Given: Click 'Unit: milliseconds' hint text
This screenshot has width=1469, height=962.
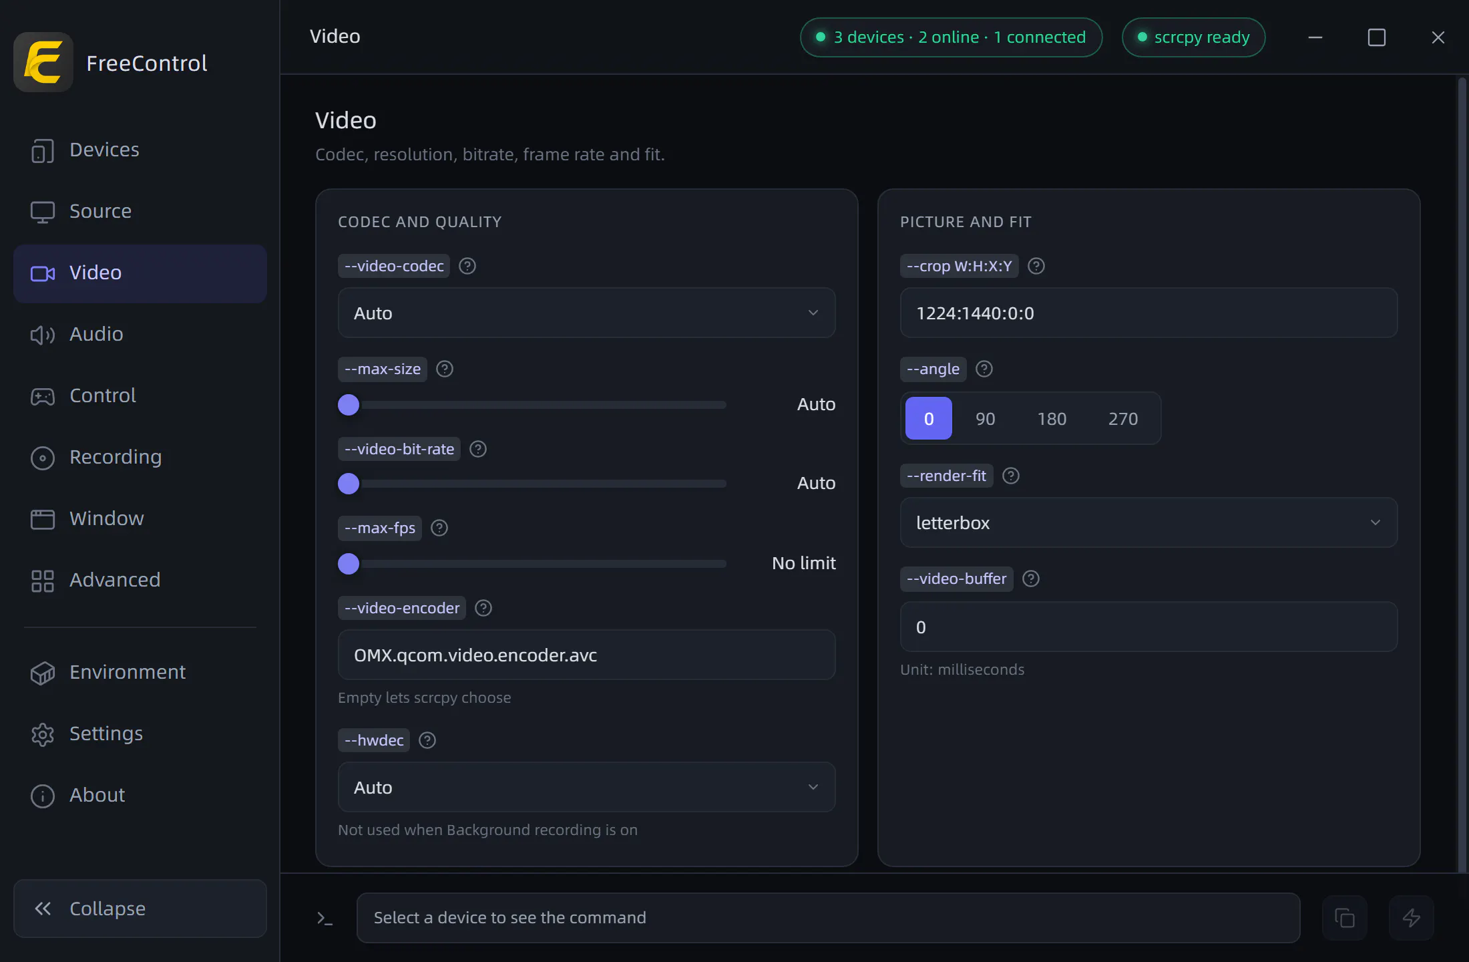Looking at the screenshot, I should point(962,669).
